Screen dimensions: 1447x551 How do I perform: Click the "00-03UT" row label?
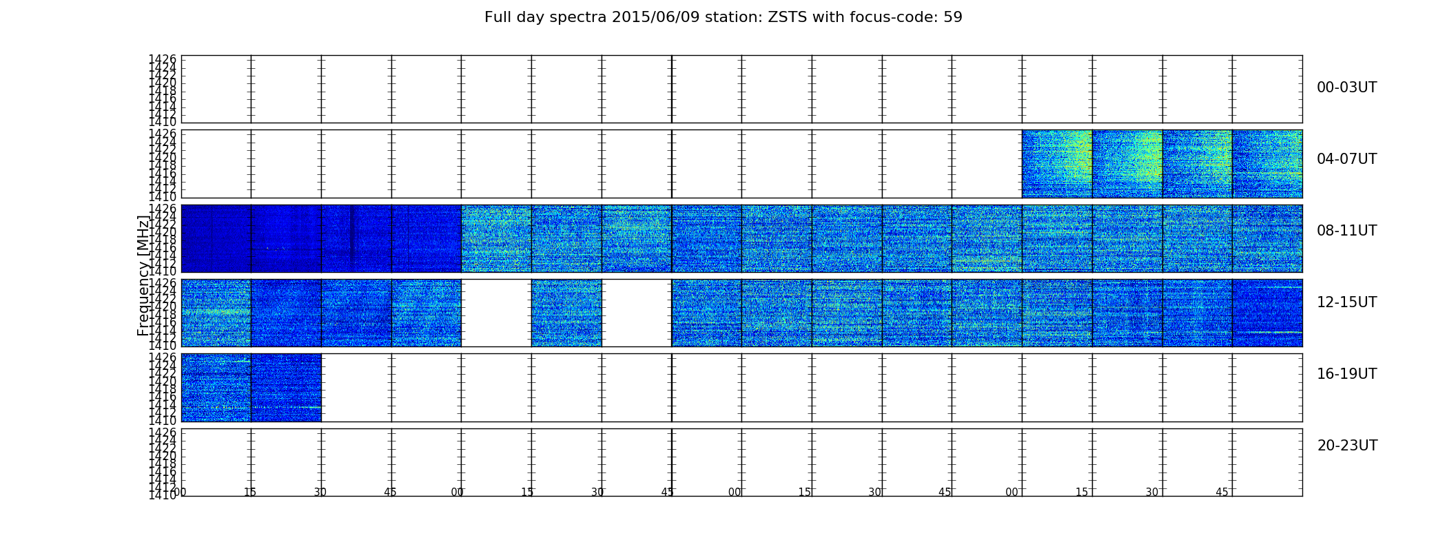click(x=1346, y=87)
